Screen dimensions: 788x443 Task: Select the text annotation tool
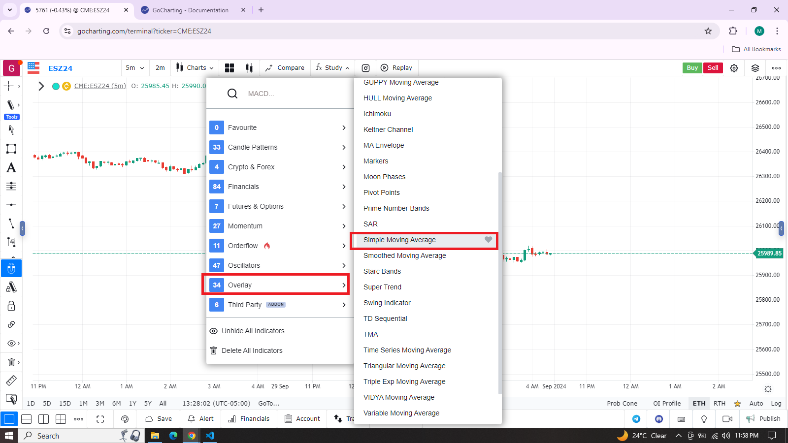[x=11, y=168]
